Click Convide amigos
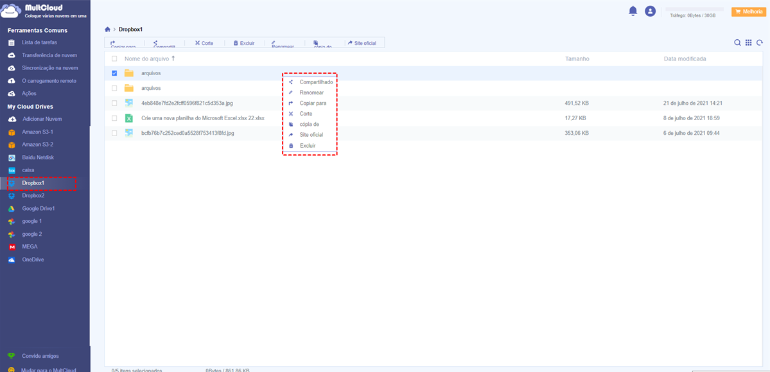 [x=40, y=356]
